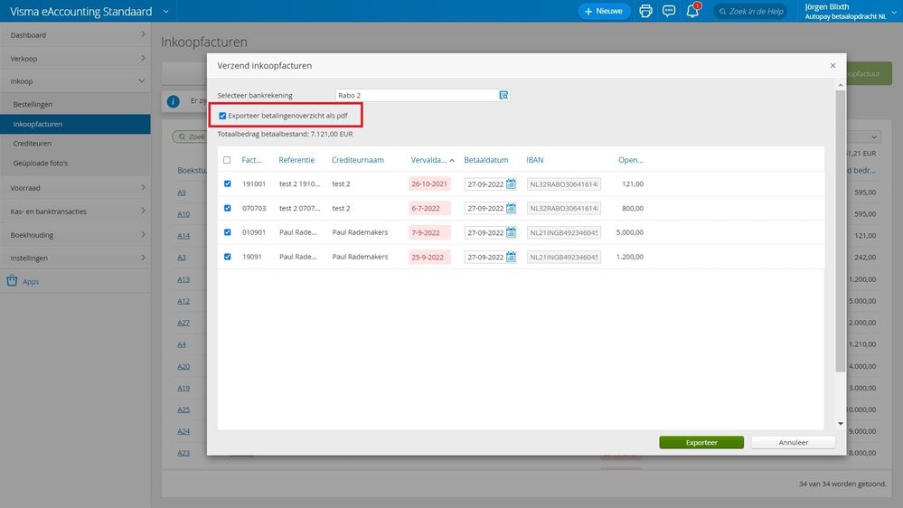The width and height of the screenshot is (903, 508).
Task: Uncheck invoice 19091 row checkbox
Action: (228, 257)
